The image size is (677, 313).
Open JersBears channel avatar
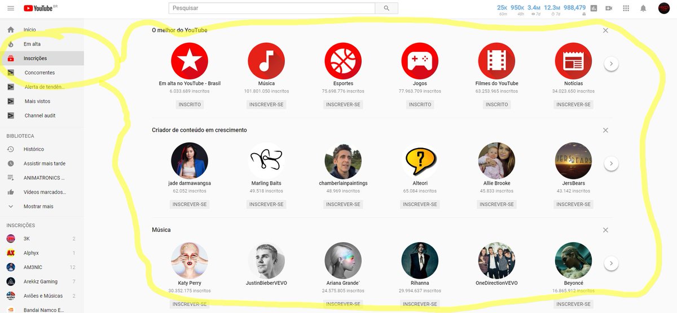coord(573,160)
